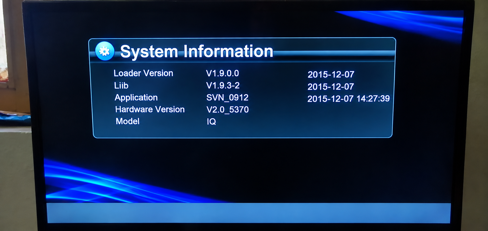Select loader version value V1.9.0.0
Viewport: 488px width, 231px height.
pos(222,73)
